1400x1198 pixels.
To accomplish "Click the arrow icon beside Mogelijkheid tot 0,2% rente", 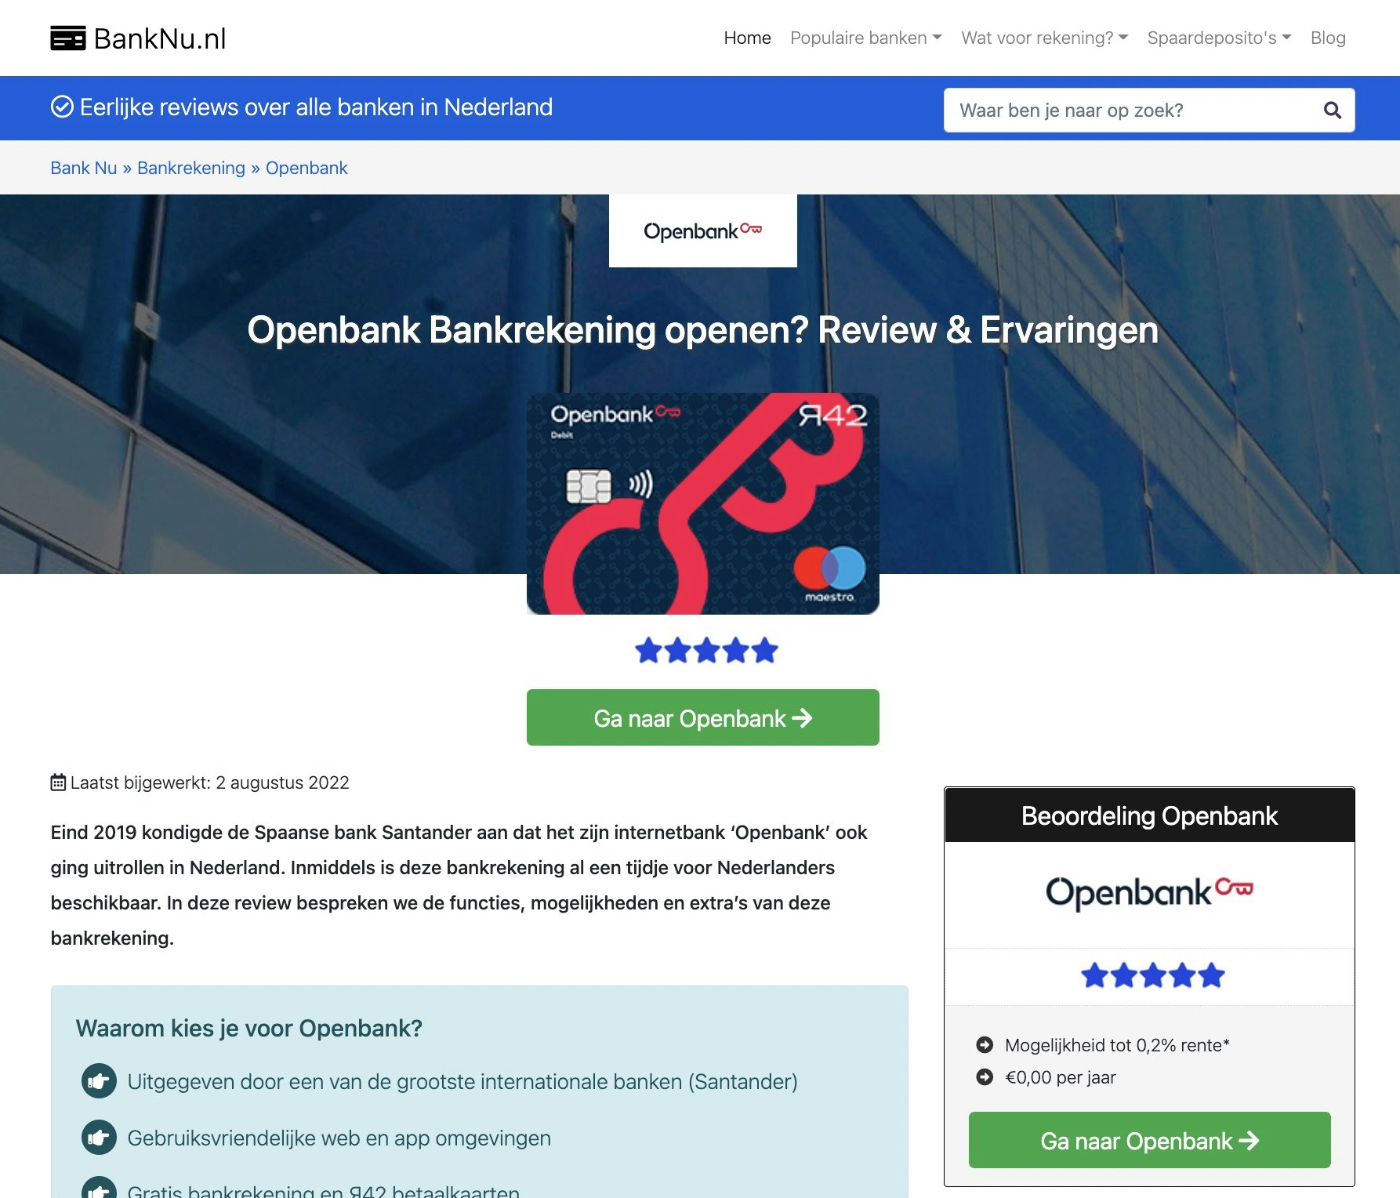I will (985, 1045).
